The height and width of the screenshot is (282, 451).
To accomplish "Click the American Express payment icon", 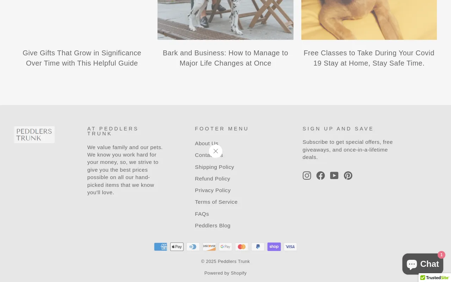I will tap(161, 247).
